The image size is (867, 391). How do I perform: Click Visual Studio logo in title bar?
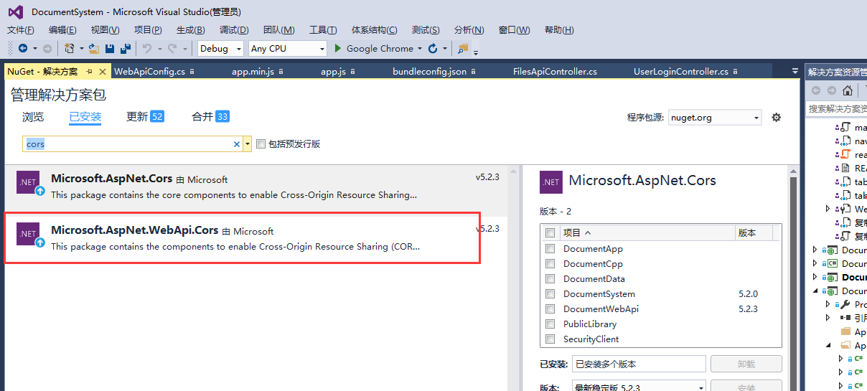pos(14,11)
